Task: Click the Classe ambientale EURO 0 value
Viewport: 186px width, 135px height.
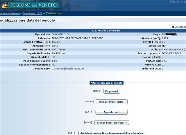Action: click(68, 69)
